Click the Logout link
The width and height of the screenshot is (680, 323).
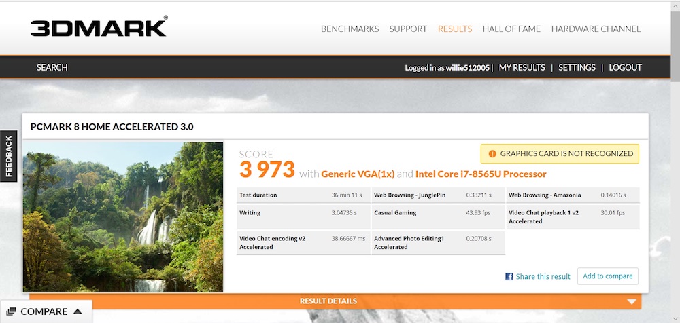625,67
